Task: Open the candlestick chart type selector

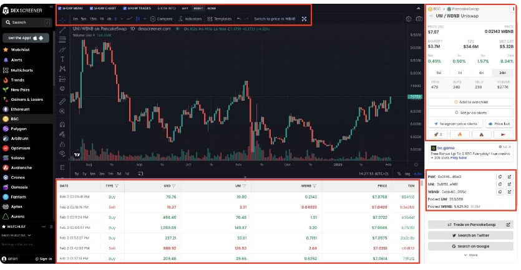Action: 138,19
